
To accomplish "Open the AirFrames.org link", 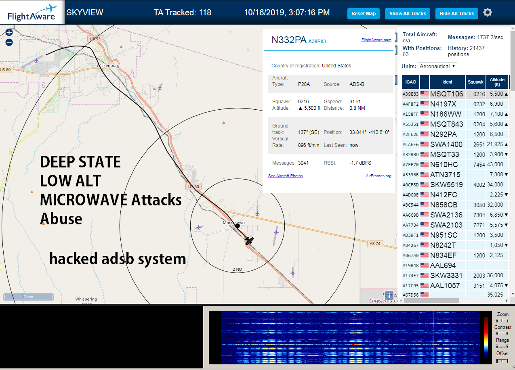I will click(x=378, y=176).
